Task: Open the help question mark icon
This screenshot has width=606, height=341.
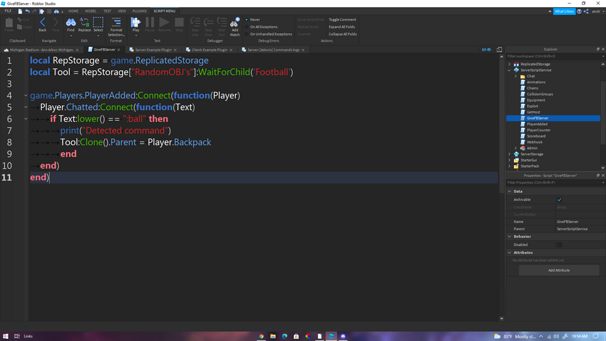Action: [x=579, y=11]
